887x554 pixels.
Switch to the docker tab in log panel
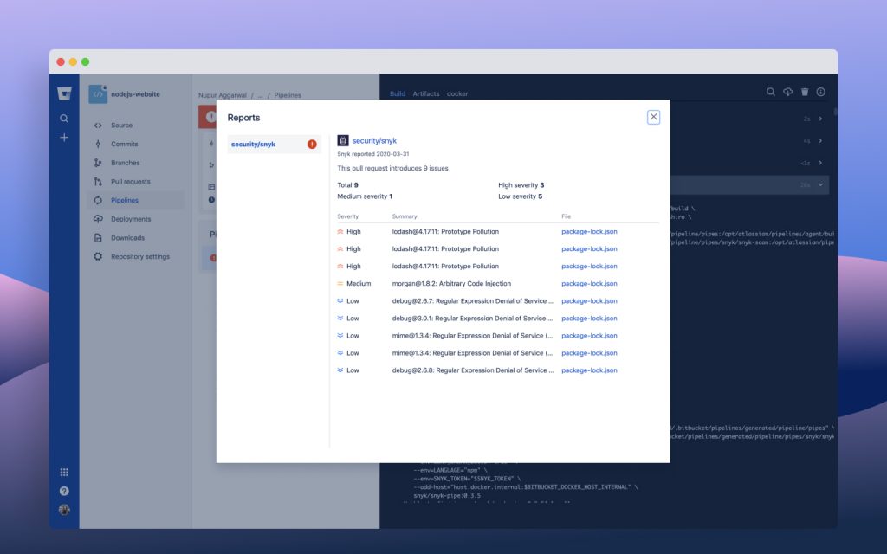point(457,93)
